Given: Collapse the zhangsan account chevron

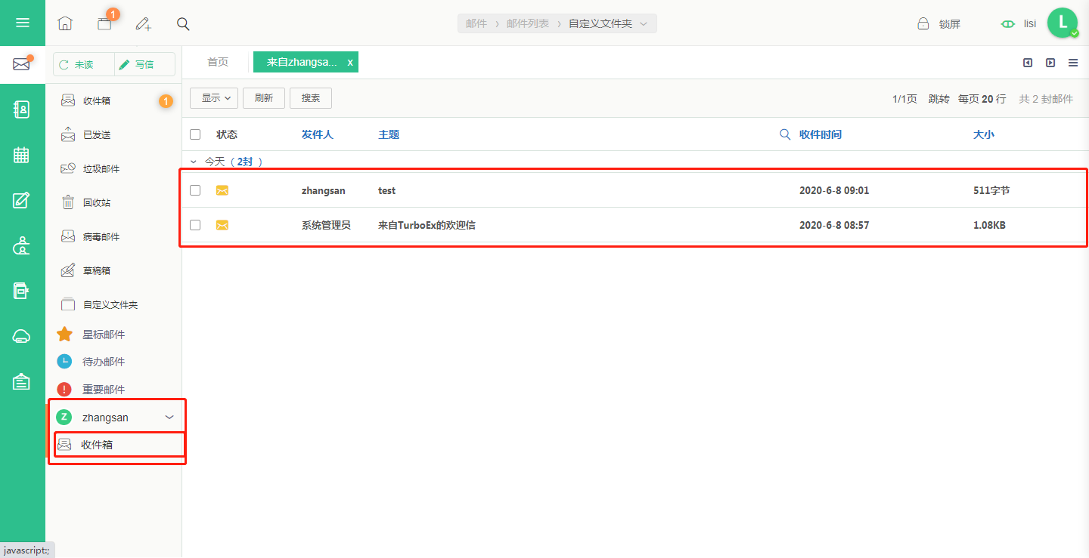Looking at the screenshot, I should click(x=169, y=417).
